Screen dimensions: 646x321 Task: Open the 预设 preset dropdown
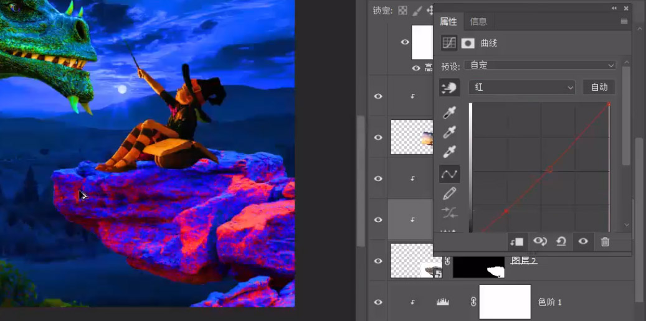(539, 65)
